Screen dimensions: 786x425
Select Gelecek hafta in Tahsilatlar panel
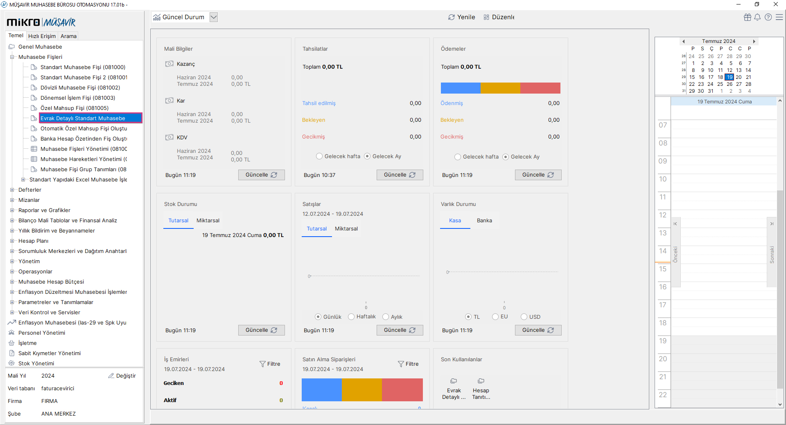click(x=319, y=156)
